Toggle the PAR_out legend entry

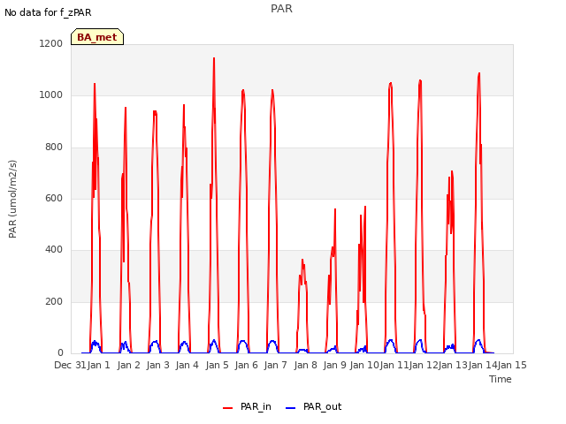[x=313, y=406]
